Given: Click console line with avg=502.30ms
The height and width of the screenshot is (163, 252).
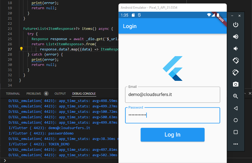Looking at the screenshot, I should 63,155.
